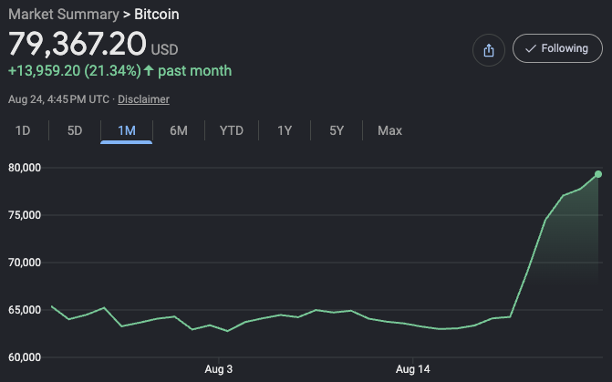Switch to the 6M range tab

(179, 130)
